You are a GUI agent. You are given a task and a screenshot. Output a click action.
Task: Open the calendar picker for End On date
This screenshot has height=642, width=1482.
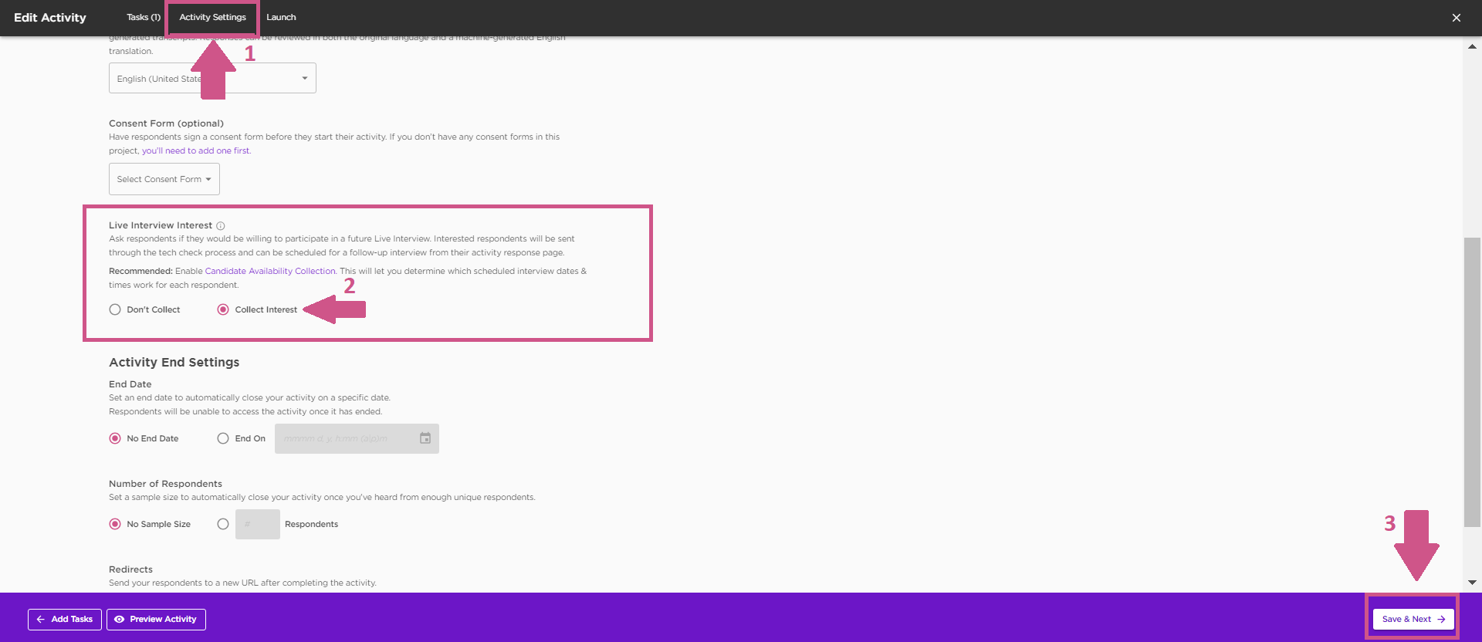pos(425,438)
